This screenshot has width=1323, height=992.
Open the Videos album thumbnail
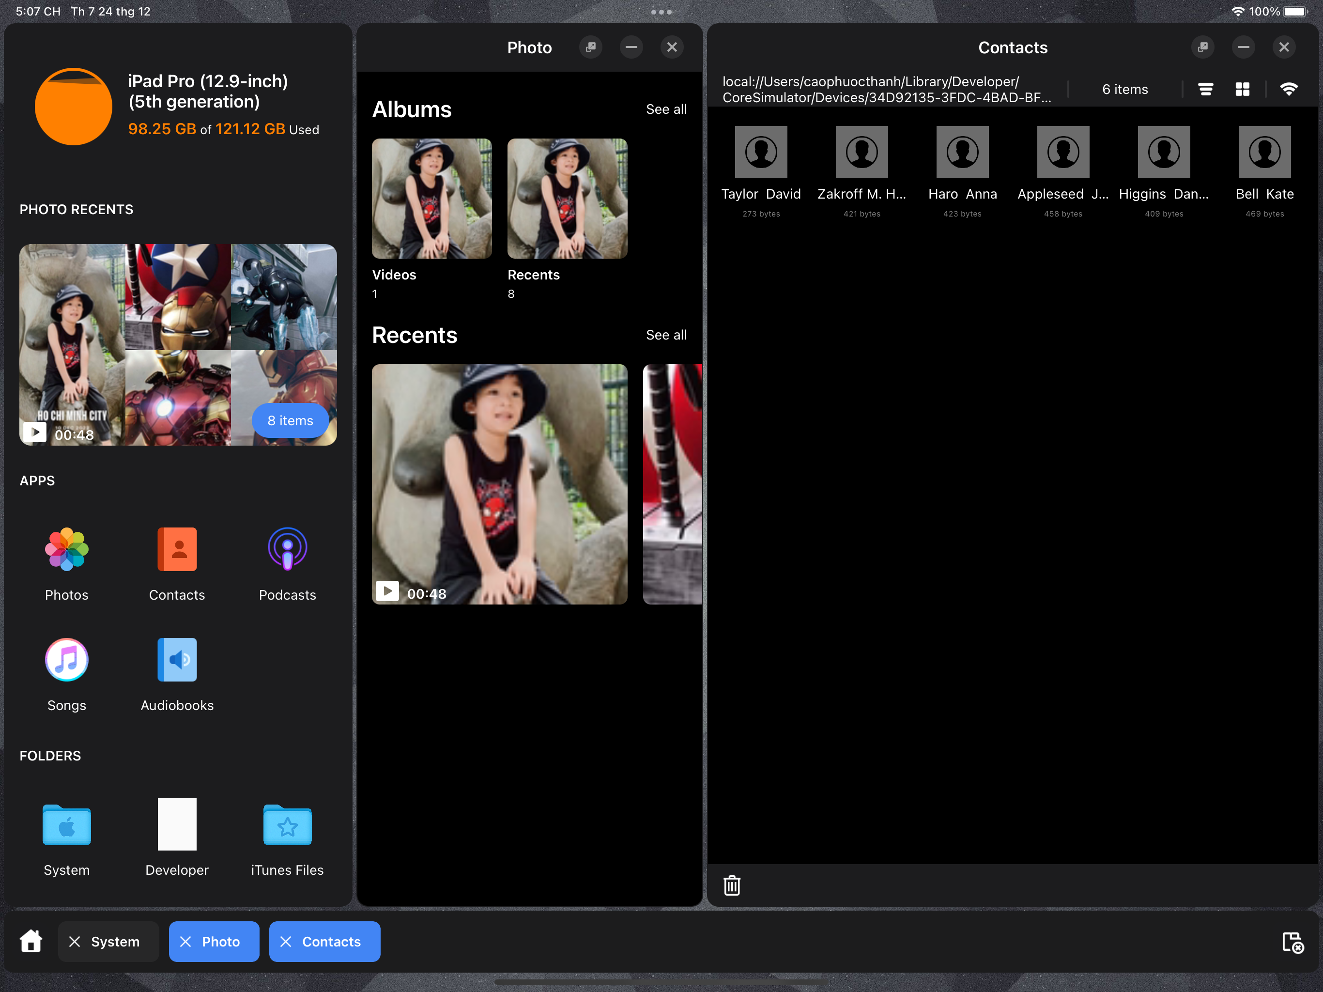pos(431,199)
